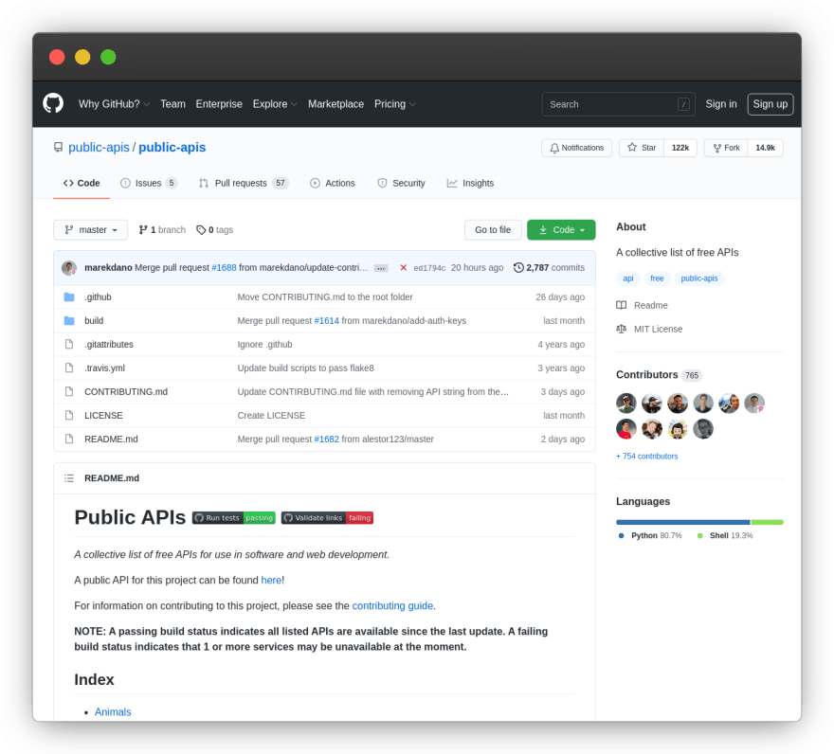The height and width of the screenshot is (754, 834).
Task: Open the Pricing dropdown menu
Action: 394,104
